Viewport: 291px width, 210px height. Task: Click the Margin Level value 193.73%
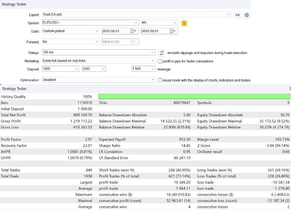point(282,140)
